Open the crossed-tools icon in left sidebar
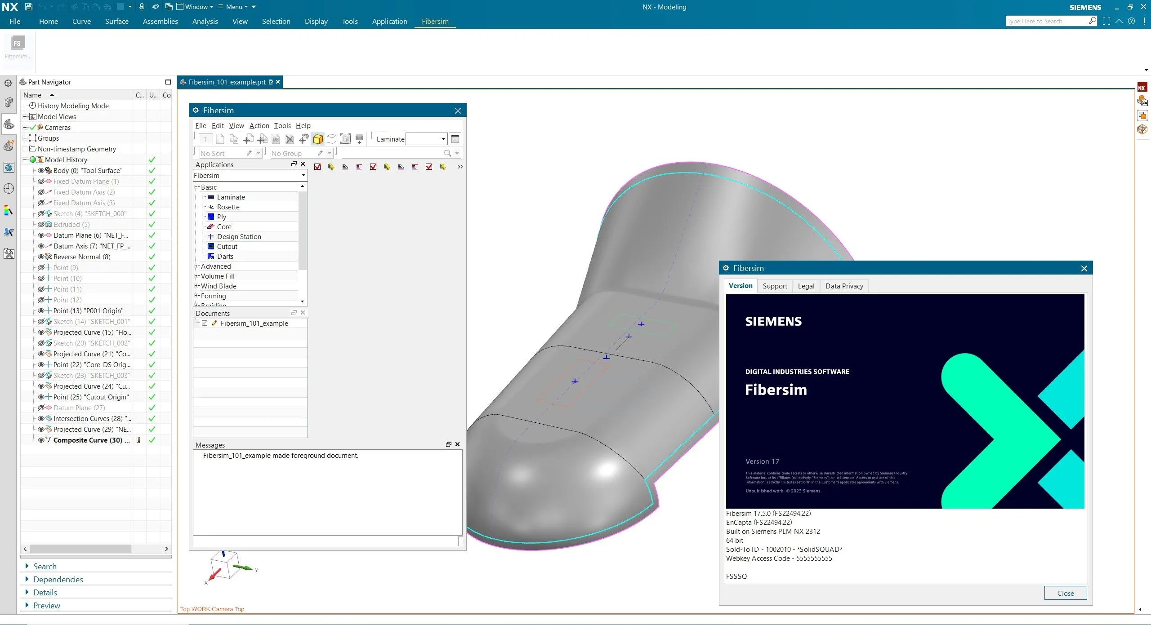The image size is (1151, 625). pos(9,254)
